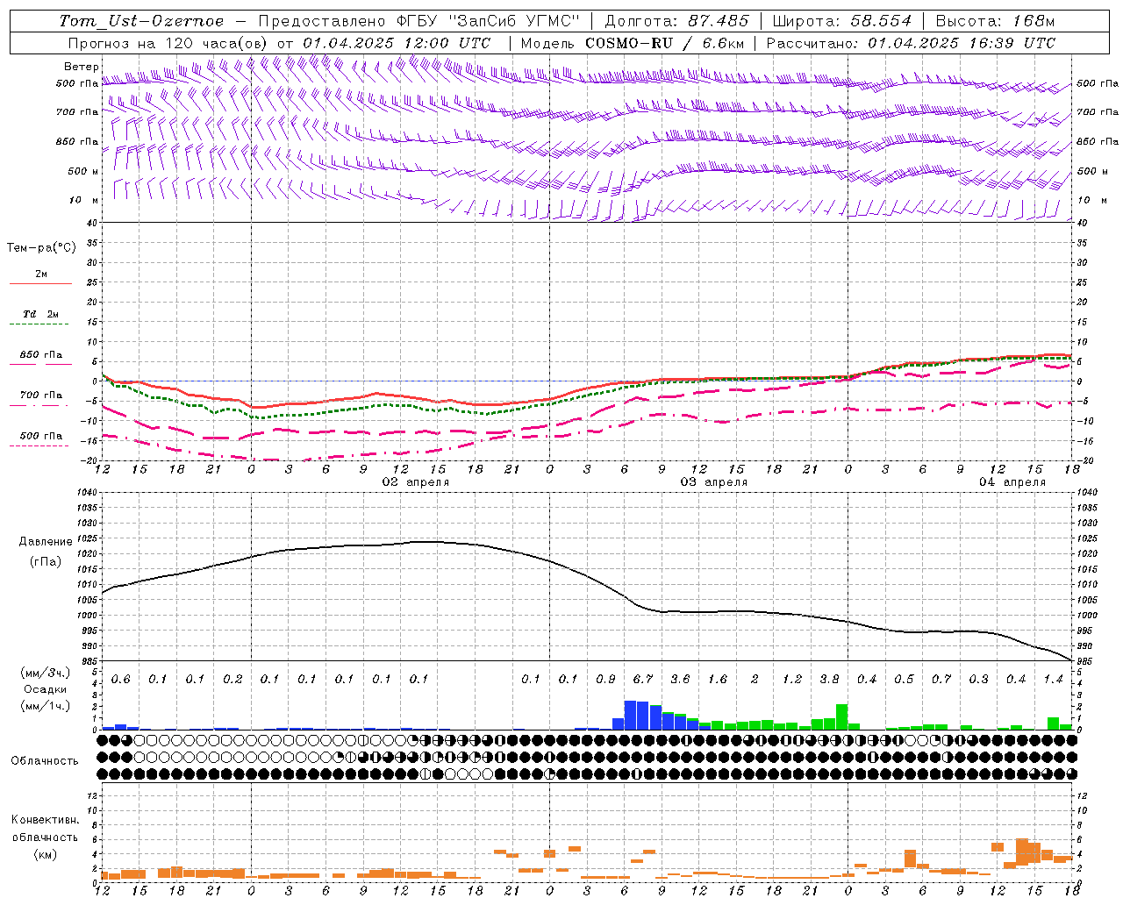Click the 0.9 precipitation value

point(605,680)
